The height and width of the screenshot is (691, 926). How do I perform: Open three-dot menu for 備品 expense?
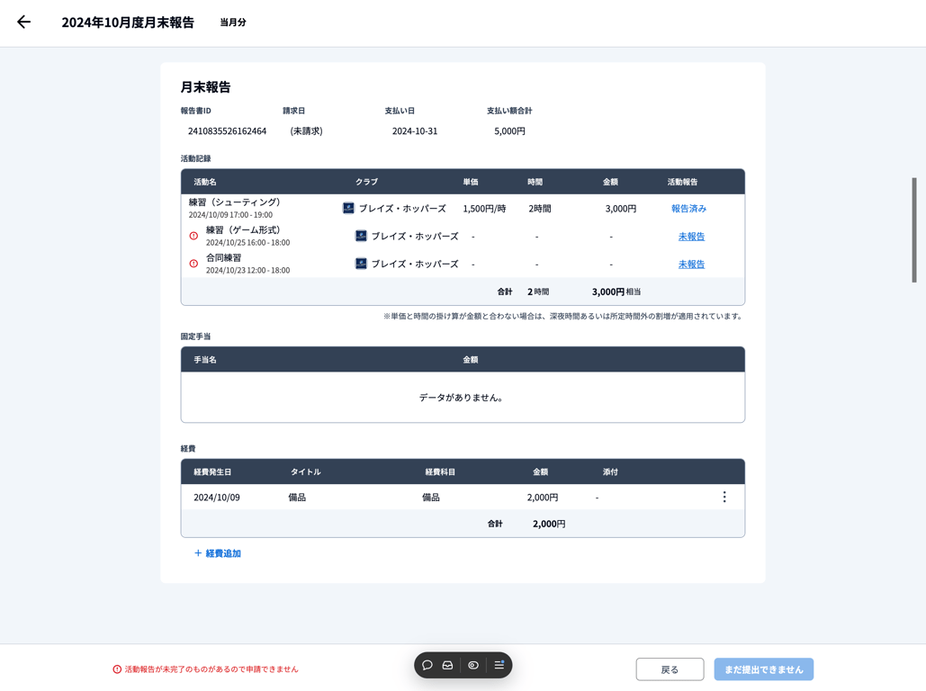[724, 497]
